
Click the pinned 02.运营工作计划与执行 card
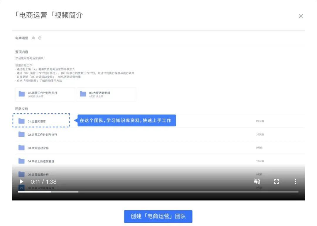(45, 95)
